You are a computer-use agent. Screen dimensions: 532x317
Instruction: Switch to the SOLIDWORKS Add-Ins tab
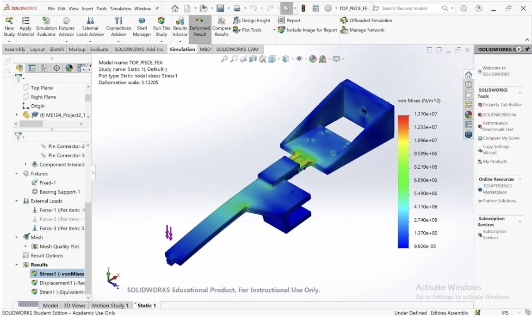139,49
